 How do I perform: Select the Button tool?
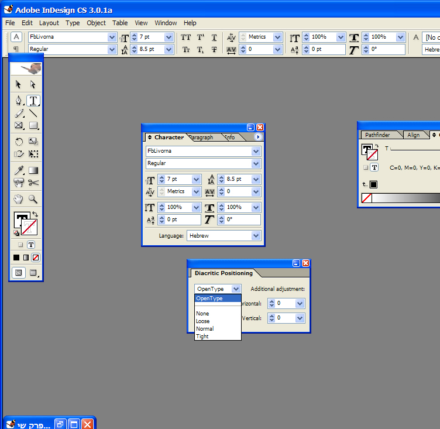(x=19, y=183)
